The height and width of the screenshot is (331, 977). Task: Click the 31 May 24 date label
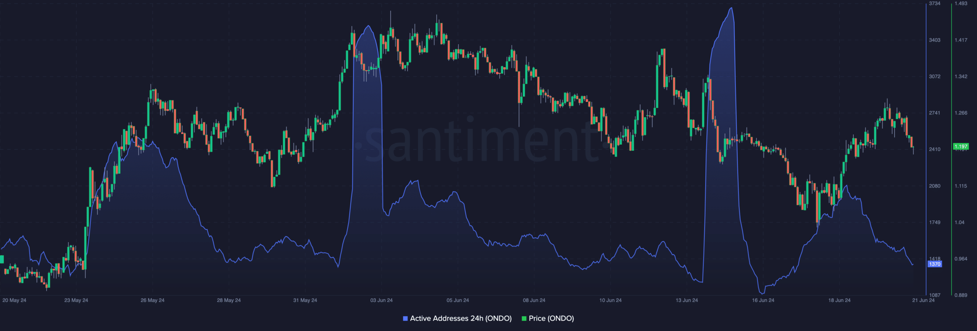click(x=305, y=300)
